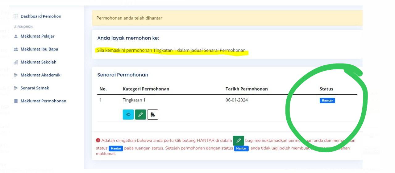Select the Tingkatan 1 row text
395x173 pixels.
click(x=134, y=100)
